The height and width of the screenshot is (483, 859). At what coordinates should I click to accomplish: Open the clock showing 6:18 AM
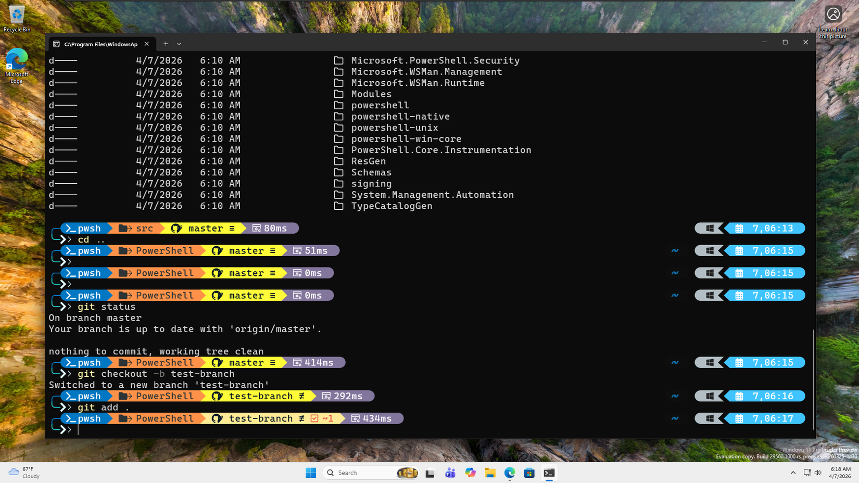[840, 473]
